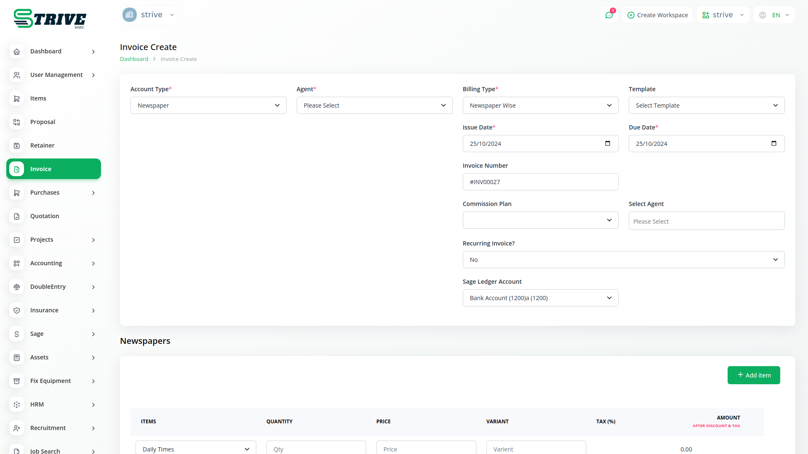
Task: Open the Recurring Invoice dropdown
Action: coord(623,260)
